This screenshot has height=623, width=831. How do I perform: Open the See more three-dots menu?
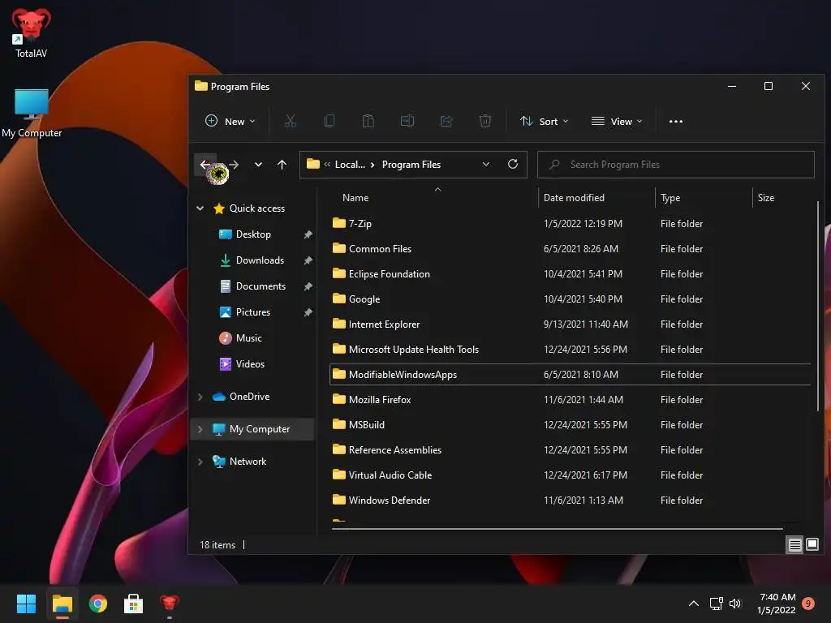click(676, 122)
